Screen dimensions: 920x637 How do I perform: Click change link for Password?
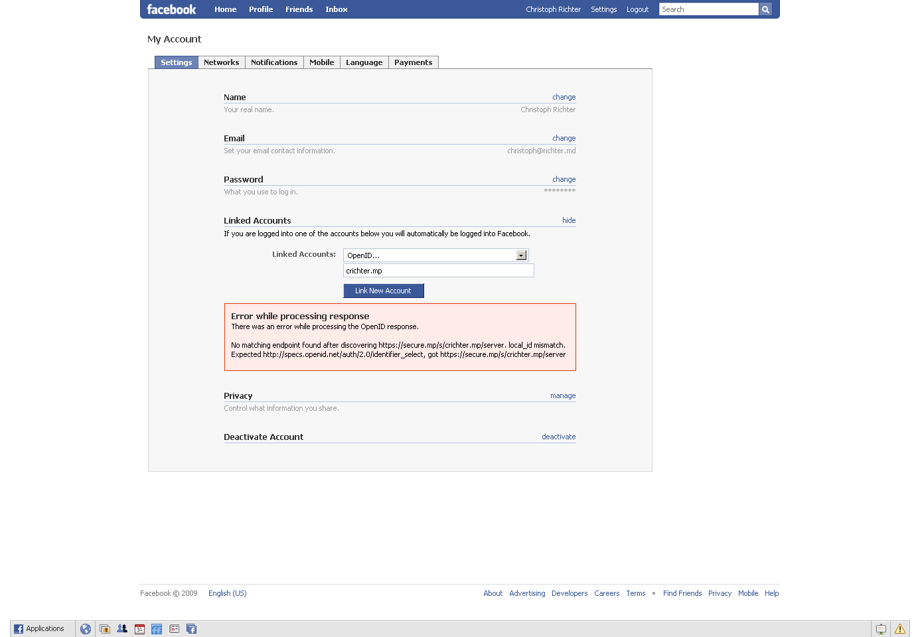click(564, 179)
